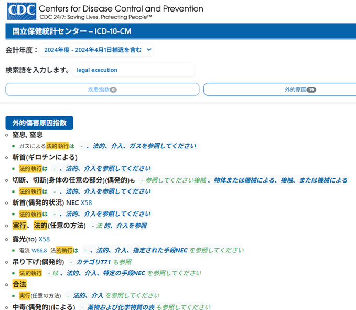Click the Centers for Disease Control and Prevention title
The height and width of the screenshot is (310, 356).
(121, 8)
